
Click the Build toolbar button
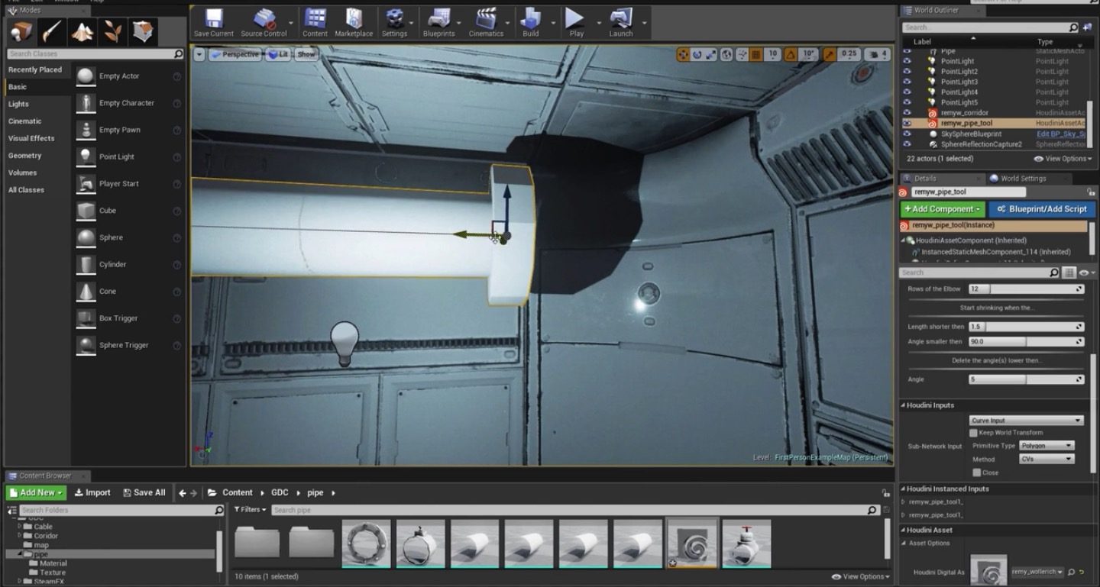[531, 22]
